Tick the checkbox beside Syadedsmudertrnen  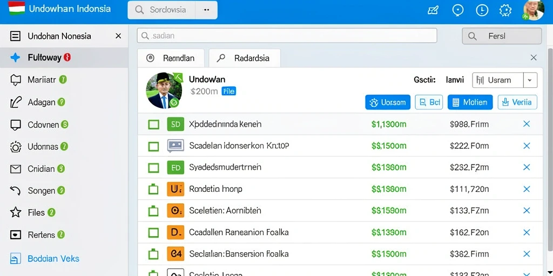[x=153, y=168]
